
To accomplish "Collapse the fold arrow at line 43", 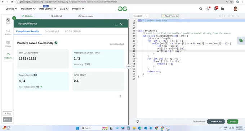I will [x=136, y=36].
